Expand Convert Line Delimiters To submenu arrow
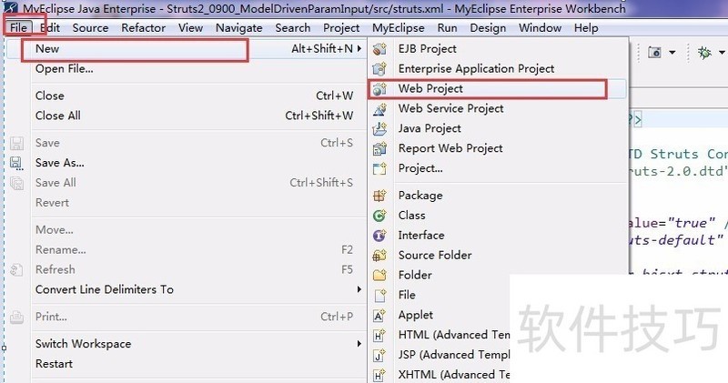728x383 pixels. (359, 290)
